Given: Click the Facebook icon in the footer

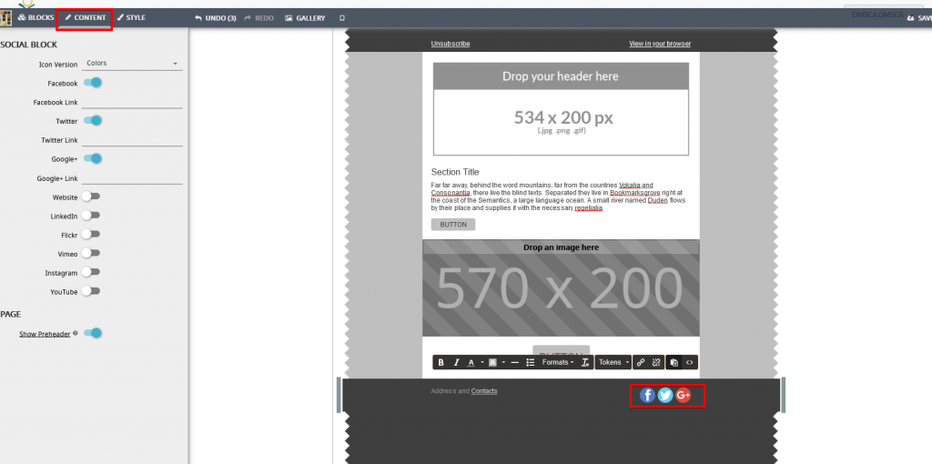Looking at the screenshot, I should tap(647, 395).
